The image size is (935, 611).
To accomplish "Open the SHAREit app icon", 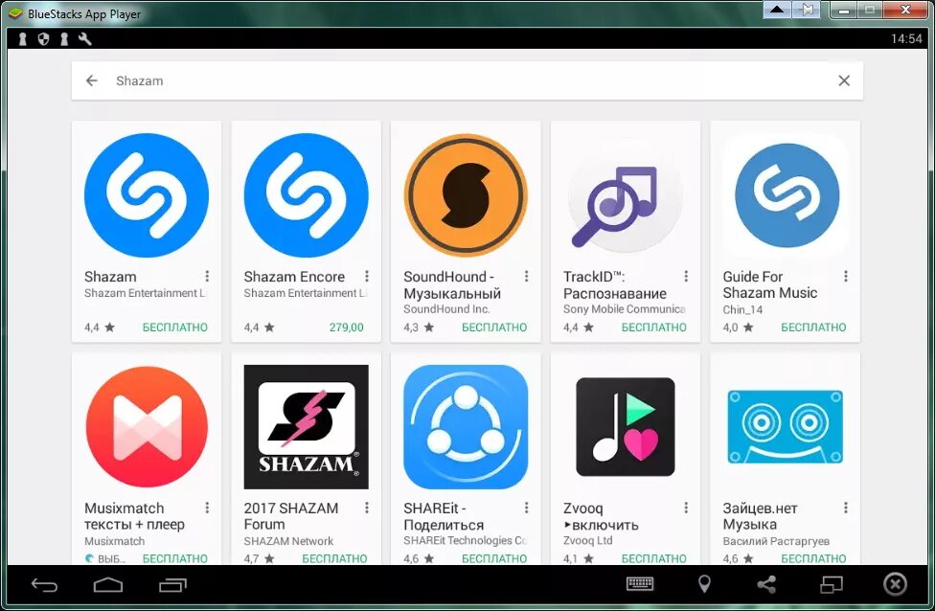I will click(x=466, y=427).
